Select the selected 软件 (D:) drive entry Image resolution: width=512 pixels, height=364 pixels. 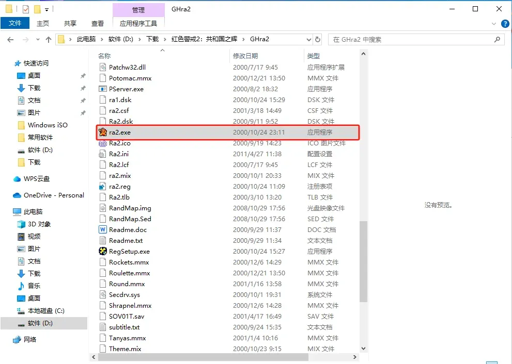pos(44,323)
